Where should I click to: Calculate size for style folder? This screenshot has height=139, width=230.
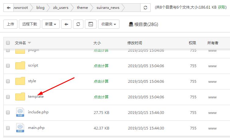click(101, 82)
